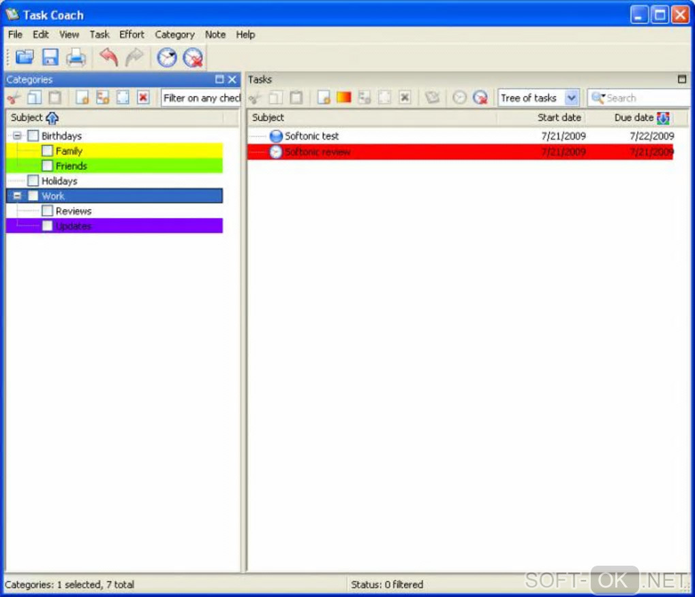Cut the task with the Tasks toolbar scissors

tap(255, 97)
